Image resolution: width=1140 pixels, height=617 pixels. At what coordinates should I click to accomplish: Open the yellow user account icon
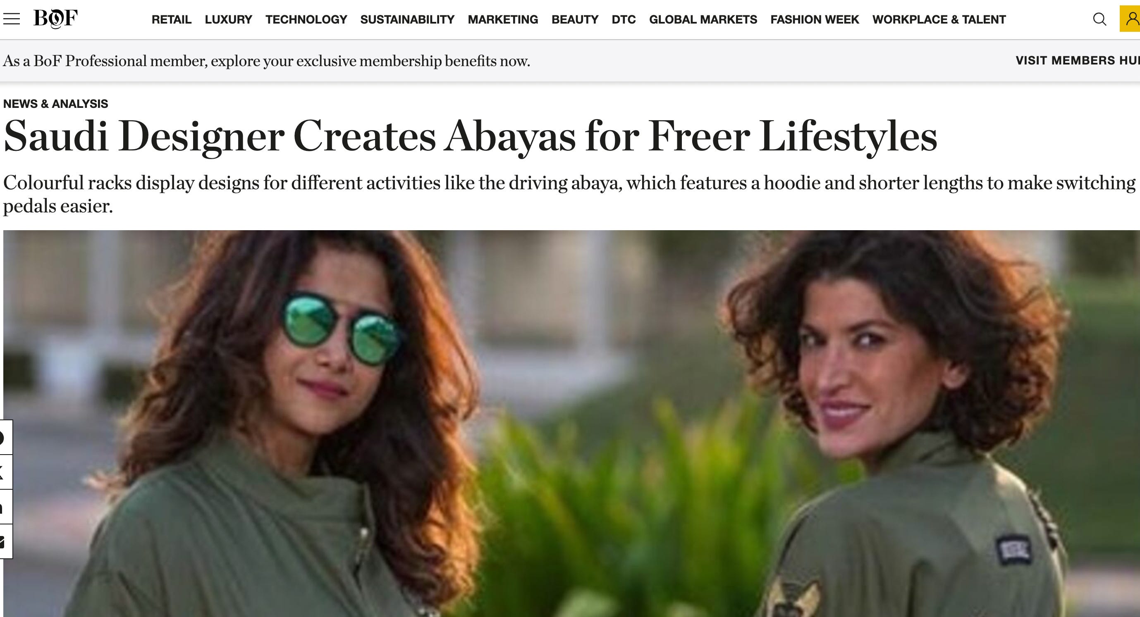pyautogui.click(x=1130, y=19)
